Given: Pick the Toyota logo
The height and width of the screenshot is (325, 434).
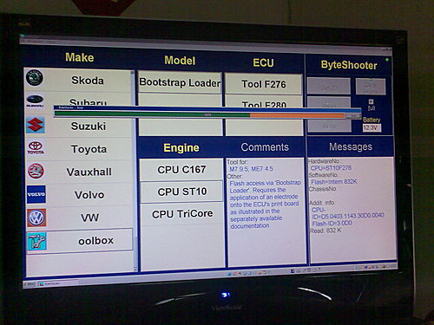Looking at the screenshot, I should (36, 147).
